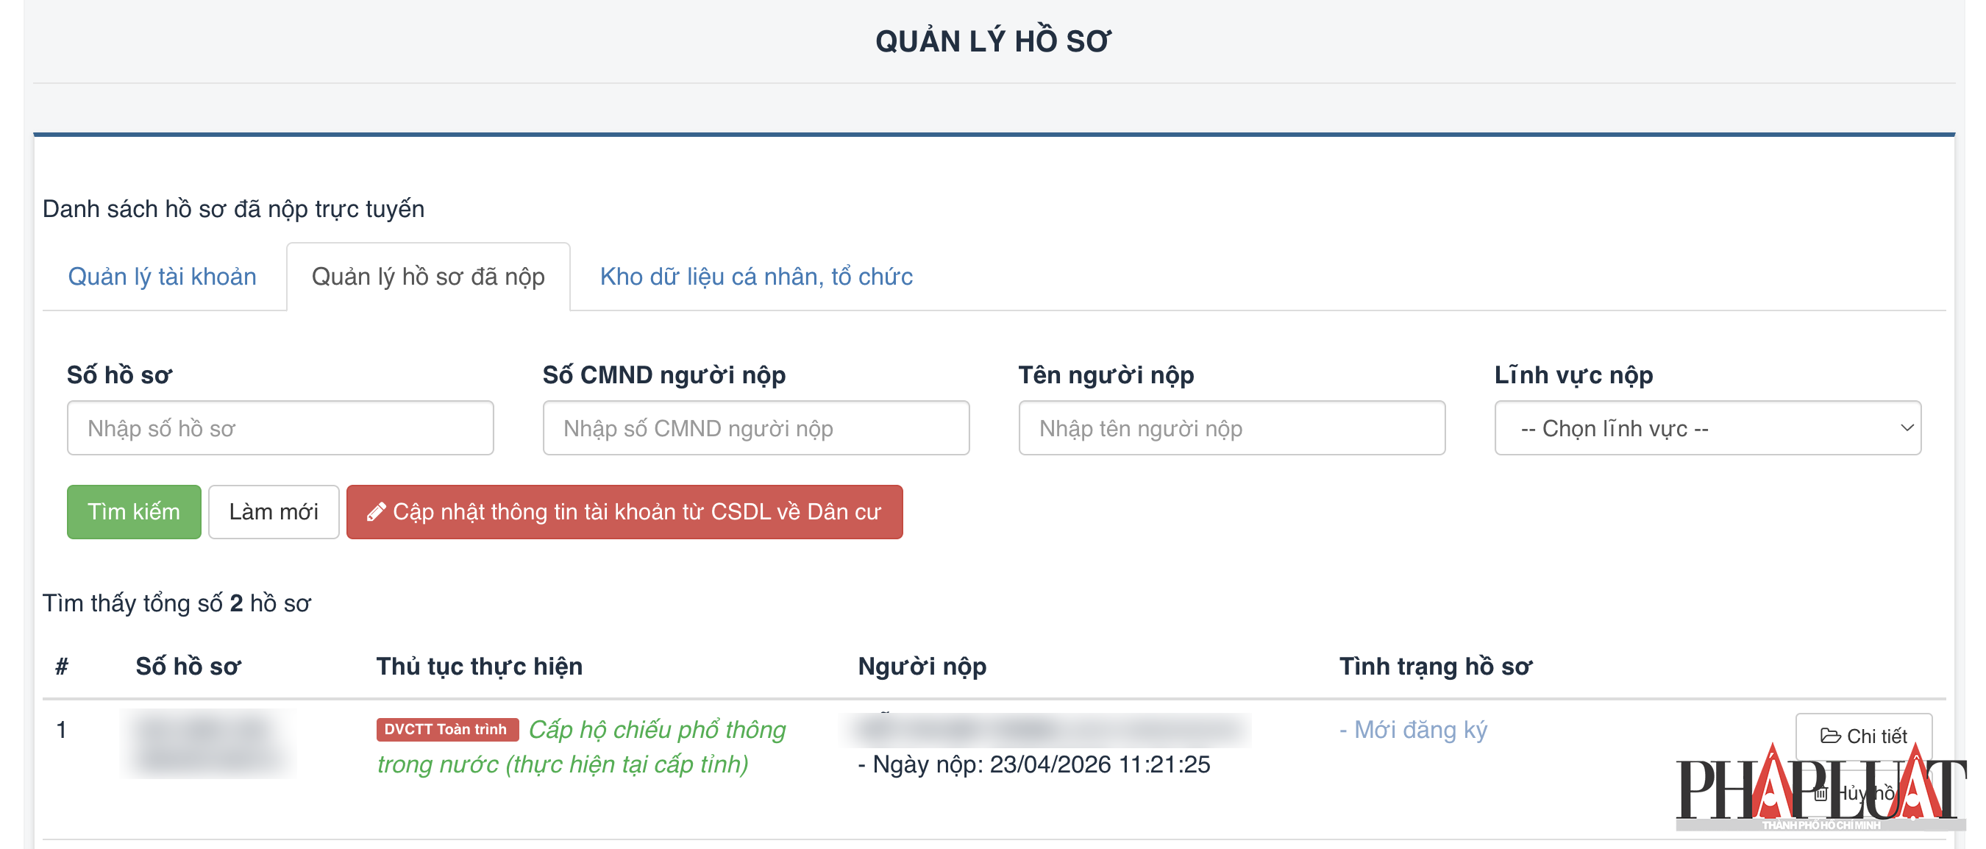Click into Nhập tên người nộp field
This screenshot has width=1986, height=849.
pyautogui.click(x=1231, y=428)
